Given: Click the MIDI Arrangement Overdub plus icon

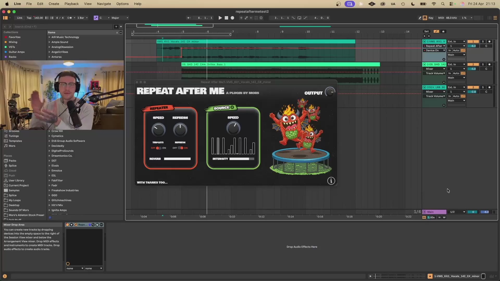Looking at the screenshot, I should pyautogui.click(x=241, y=18).
